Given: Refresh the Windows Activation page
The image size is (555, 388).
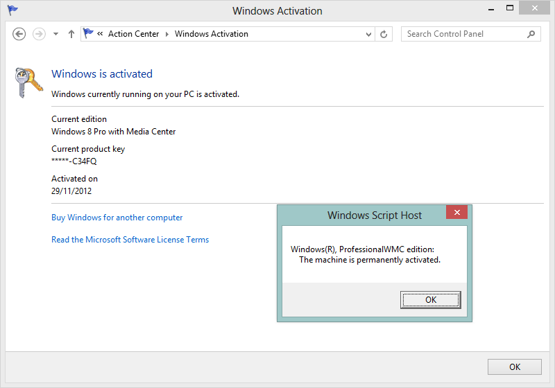Looking at the screenshot, I should (x=385, y=34).
